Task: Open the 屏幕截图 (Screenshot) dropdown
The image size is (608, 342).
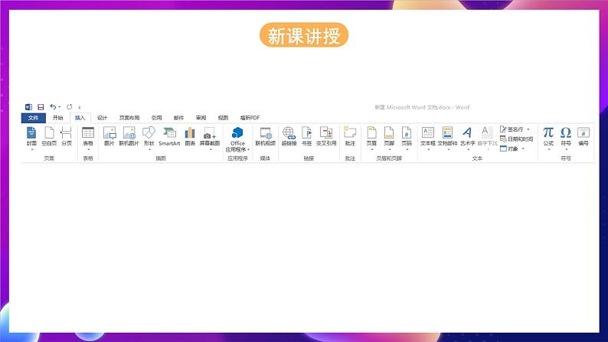Action: pos(210,138)
